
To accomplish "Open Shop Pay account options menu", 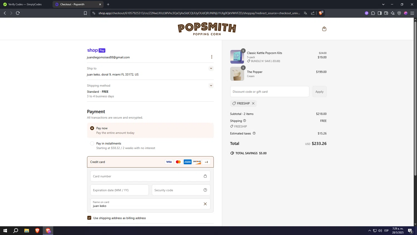I will coord(212,57).
